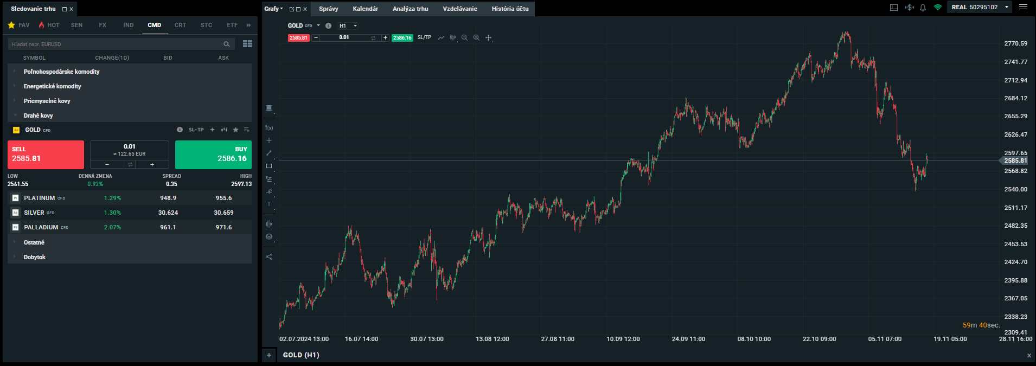
Task: Select the rectangle shape drawing tool
Action: 269,166
